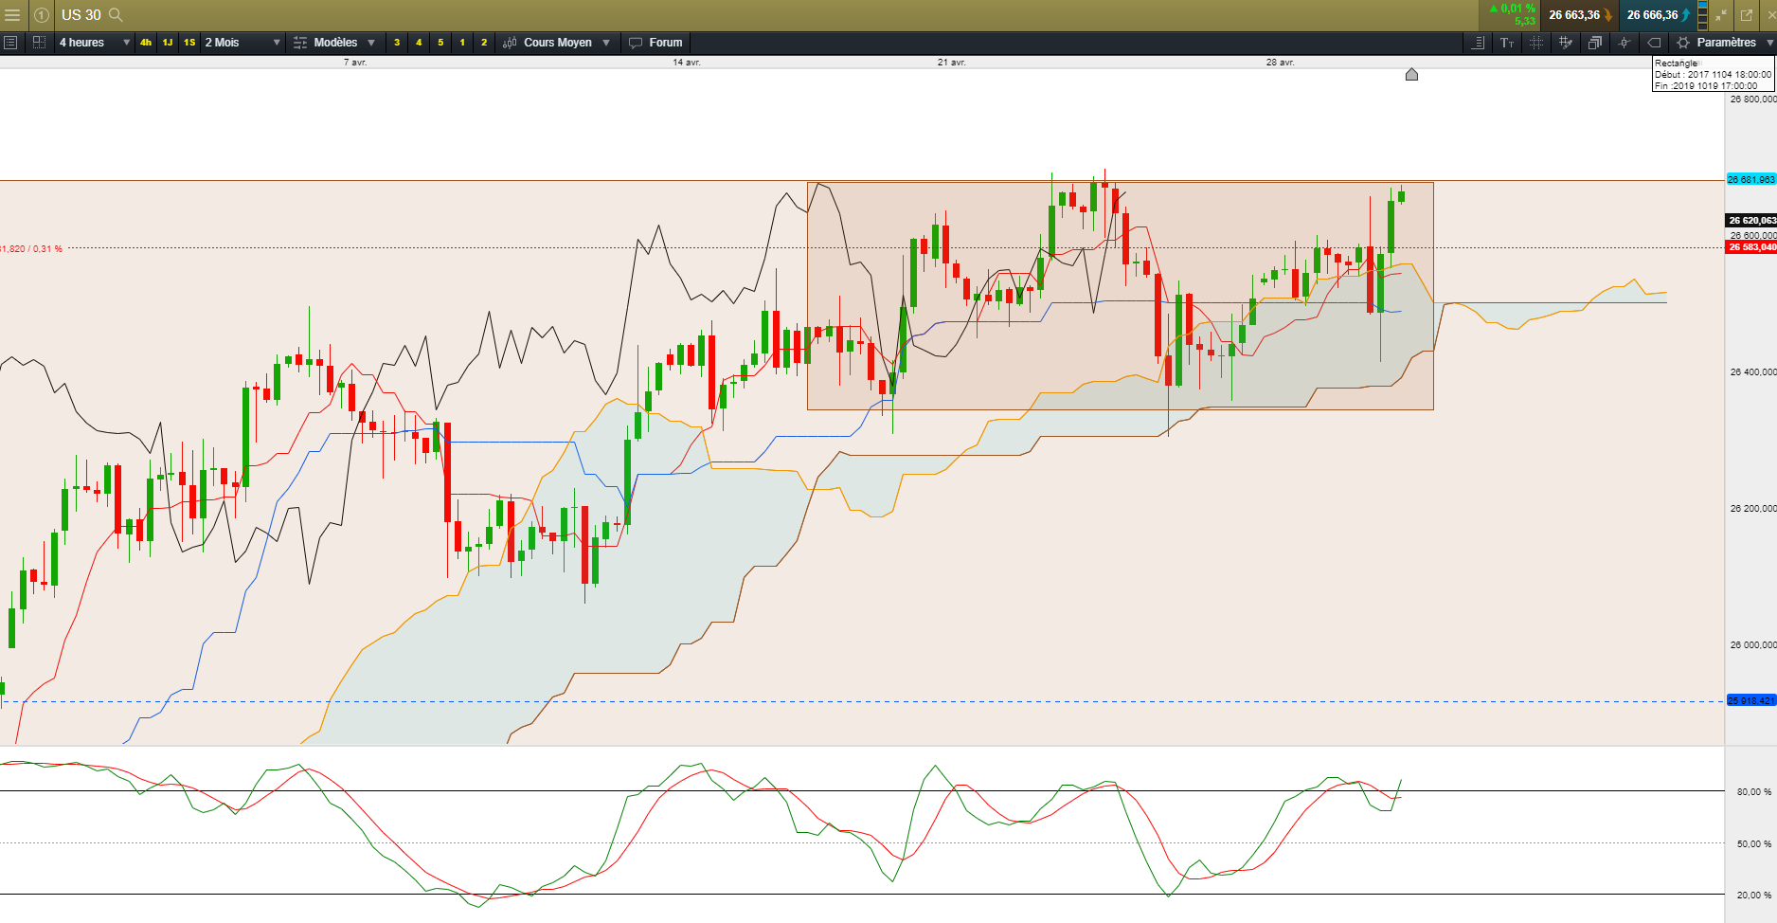
Task: Open chart in detached popup window
Action: click(1747, 15)
